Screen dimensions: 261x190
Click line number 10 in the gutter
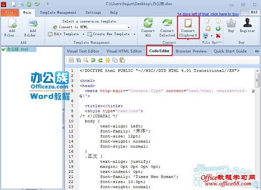click(71, 121)
